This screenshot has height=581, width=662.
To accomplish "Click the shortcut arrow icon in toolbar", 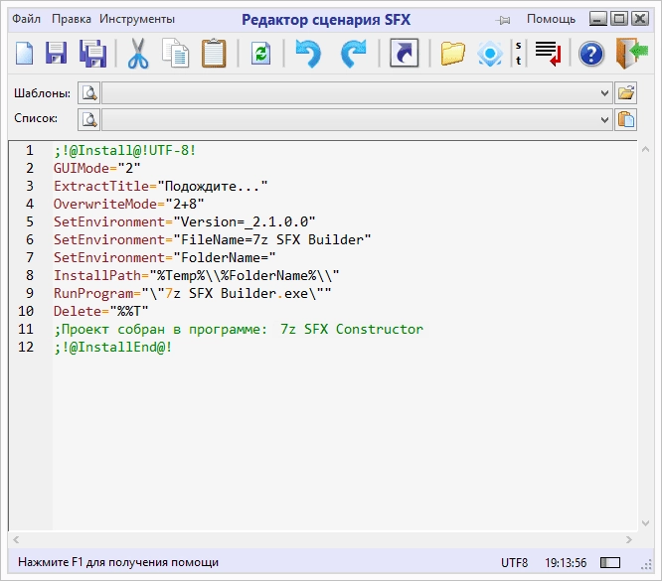I will [x=404, y=54].
